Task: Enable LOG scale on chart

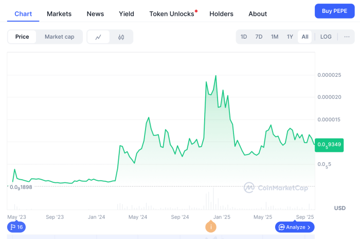Action: [x=326, y=37]
